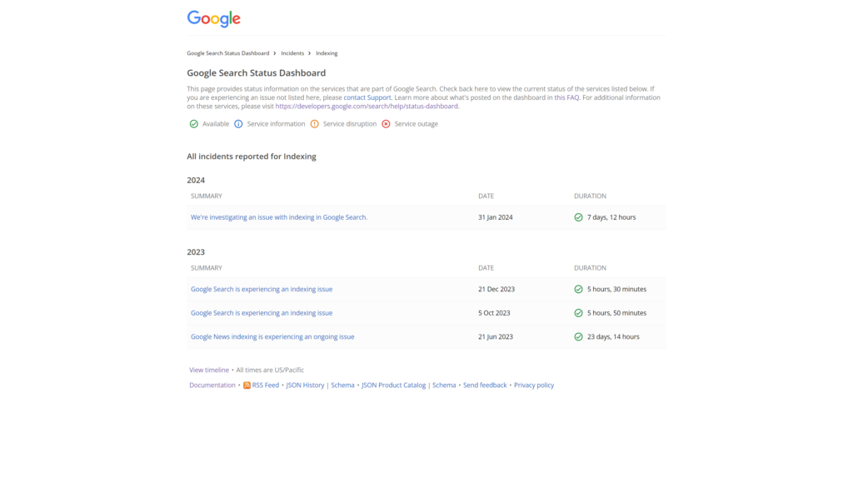Visit the developers.google.com status-dashboard help URL
The image size is (853, 482).
click(367, 107)
